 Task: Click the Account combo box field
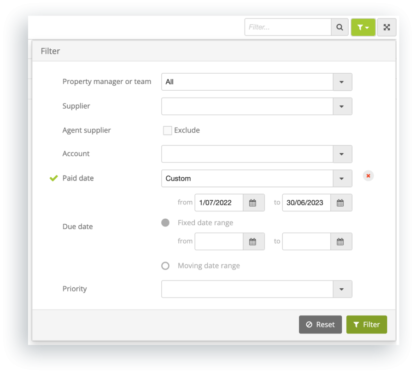(247, 154)
